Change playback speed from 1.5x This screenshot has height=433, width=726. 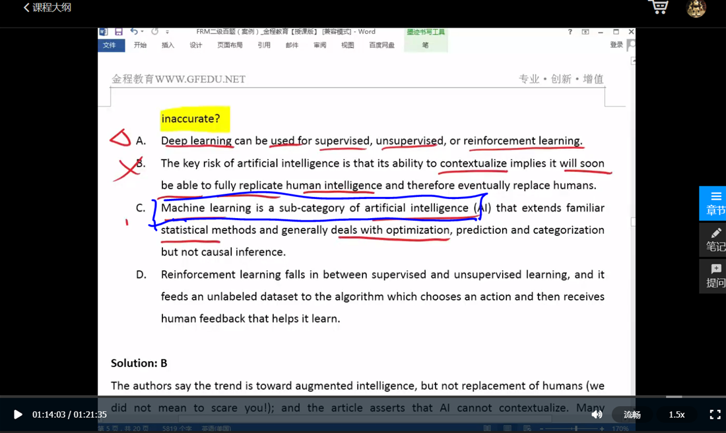676,415
